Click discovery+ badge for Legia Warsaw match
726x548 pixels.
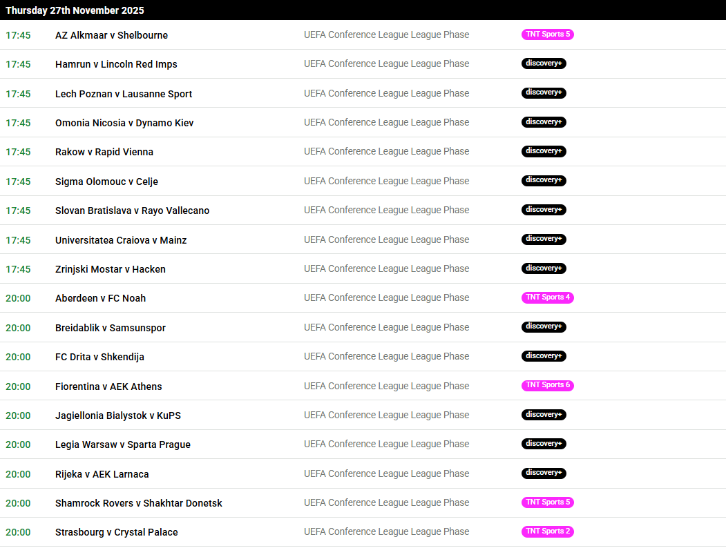pos(544,444)
